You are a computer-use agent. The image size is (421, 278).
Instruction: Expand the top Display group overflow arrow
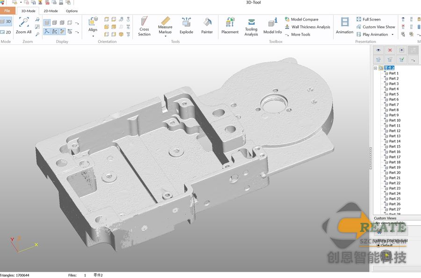[x=77, y=23]
